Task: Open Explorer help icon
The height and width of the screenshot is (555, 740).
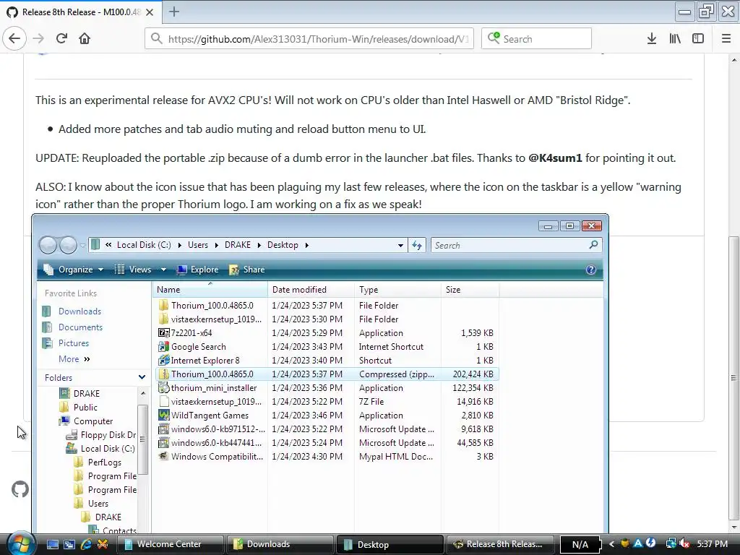Action: click(591, 270)
